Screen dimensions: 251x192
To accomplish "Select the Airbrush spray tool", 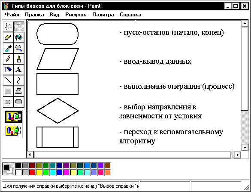I will click(8, 70).
